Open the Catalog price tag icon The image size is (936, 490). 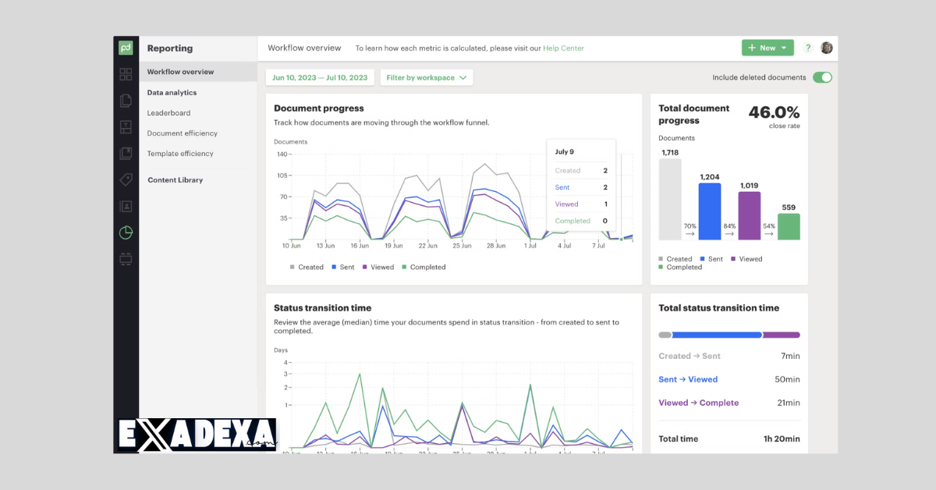(126, 180)
